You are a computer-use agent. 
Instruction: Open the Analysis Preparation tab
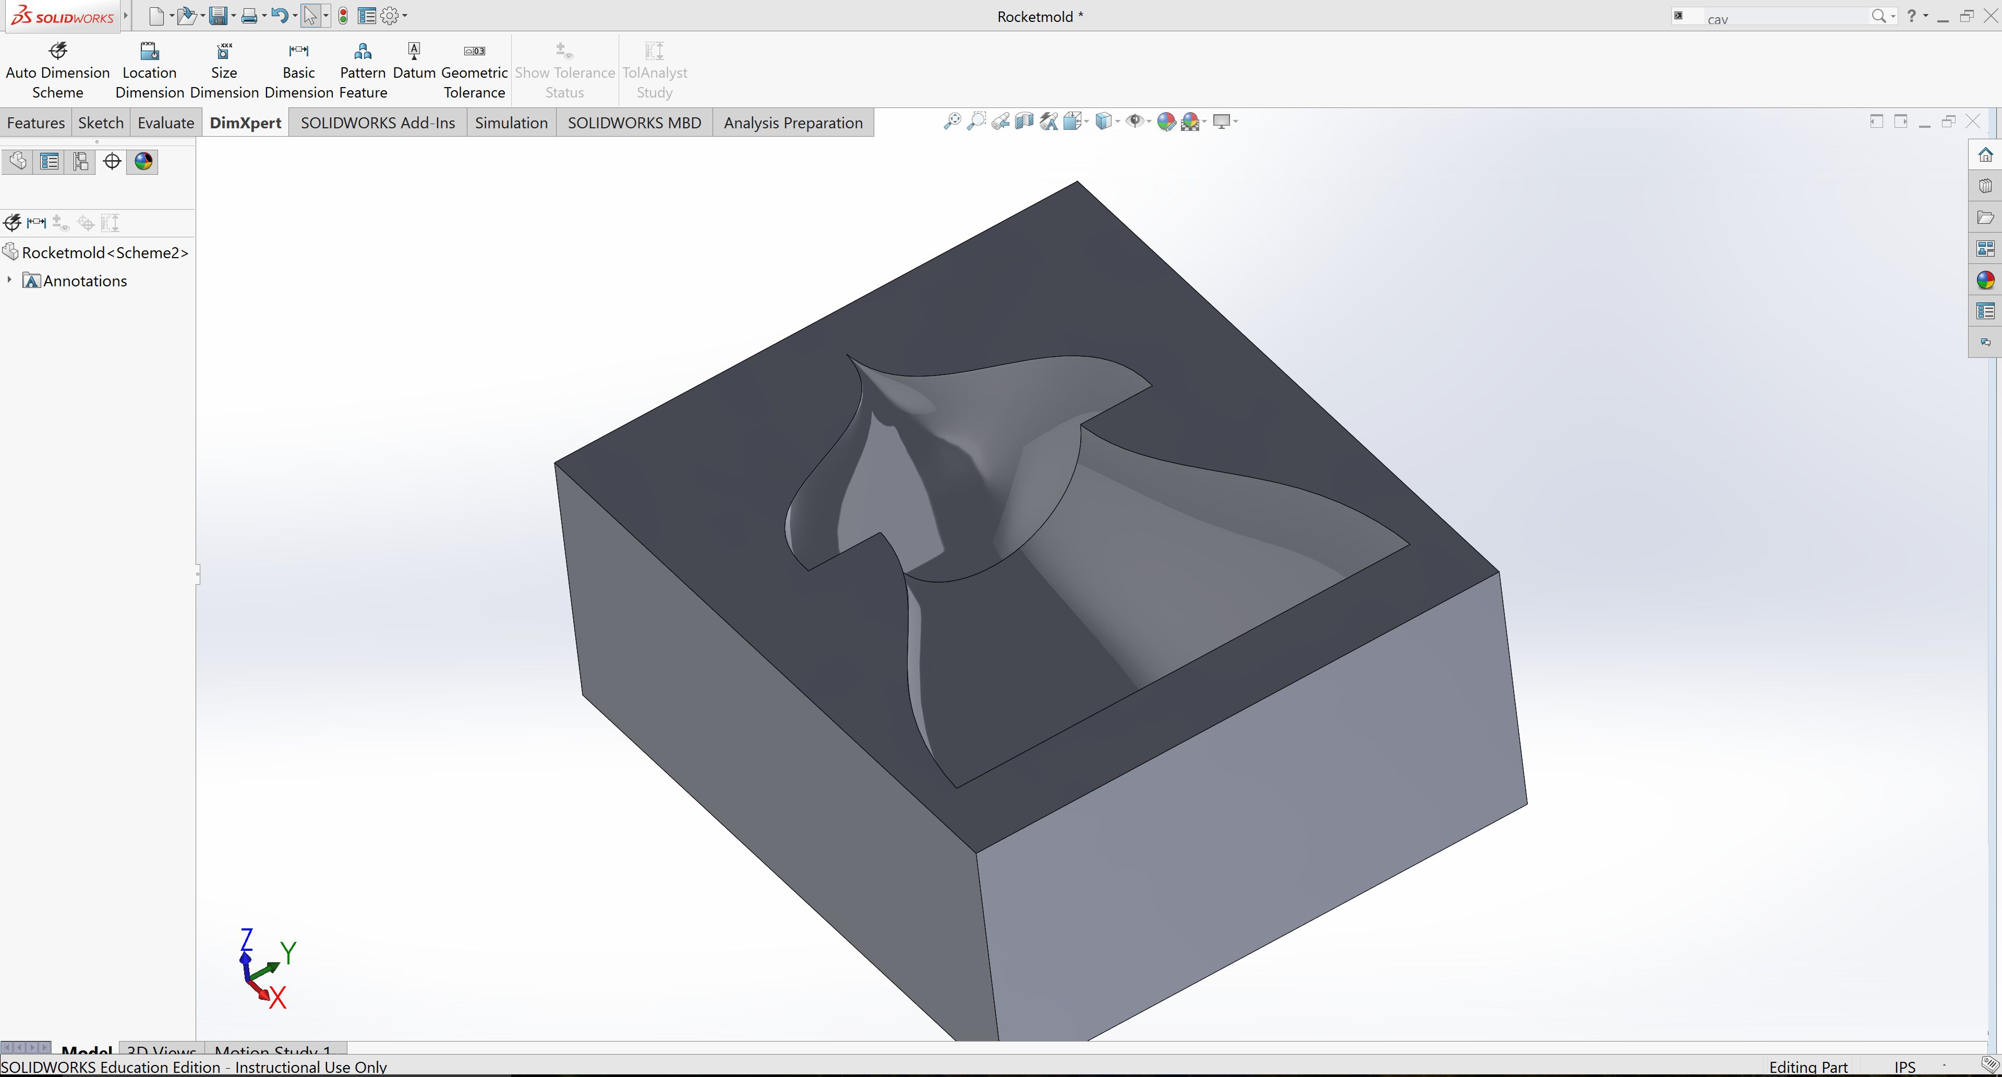tap(793, 123)
